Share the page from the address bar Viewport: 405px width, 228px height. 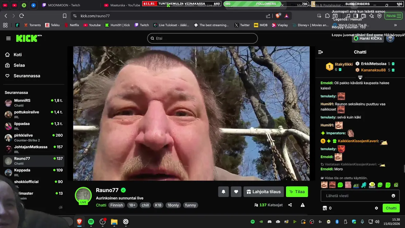[268, 16]
